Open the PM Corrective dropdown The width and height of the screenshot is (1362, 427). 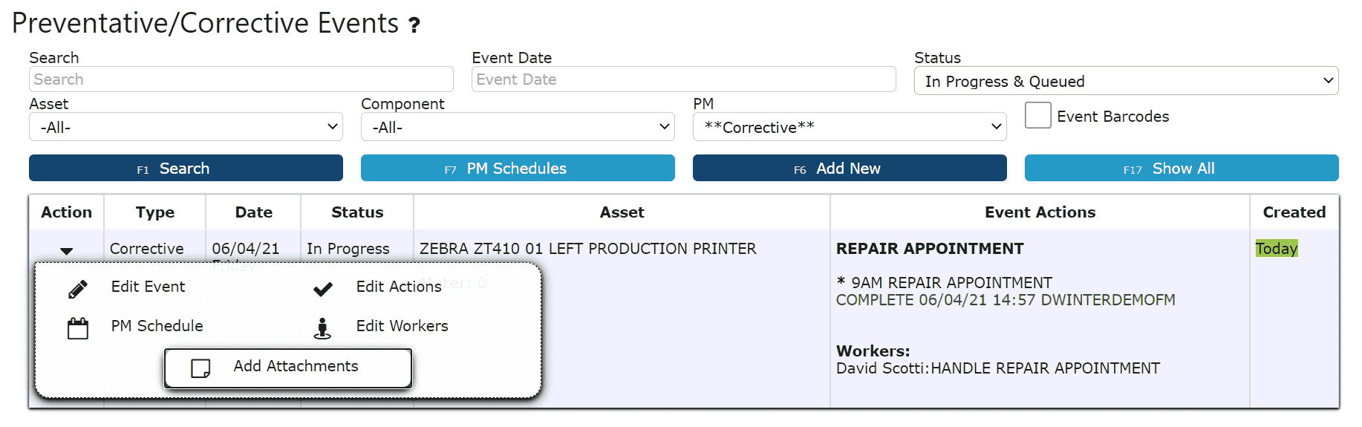pyautogui.click(x=850, y=127)
